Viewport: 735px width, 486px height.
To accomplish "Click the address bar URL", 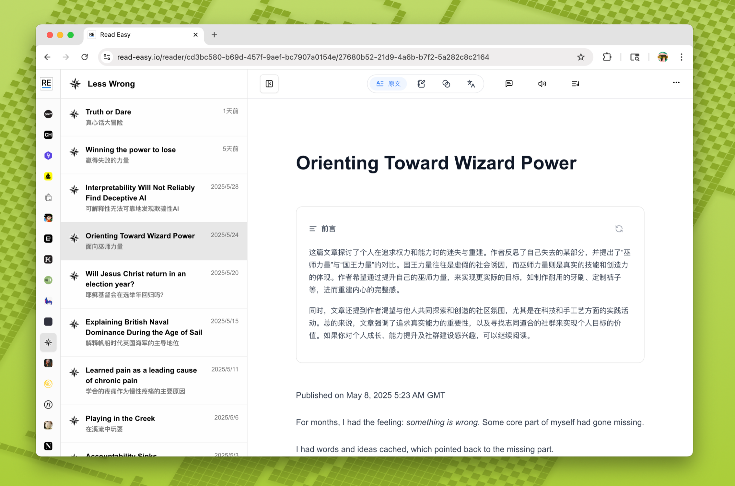I will pos(303,57).
